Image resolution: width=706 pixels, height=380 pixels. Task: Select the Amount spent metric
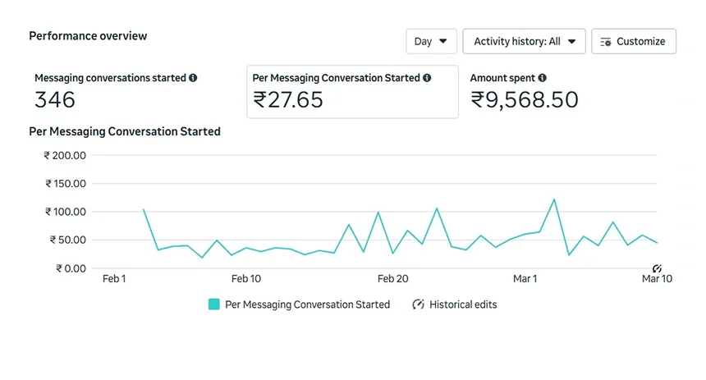click(x=524, y=92)
